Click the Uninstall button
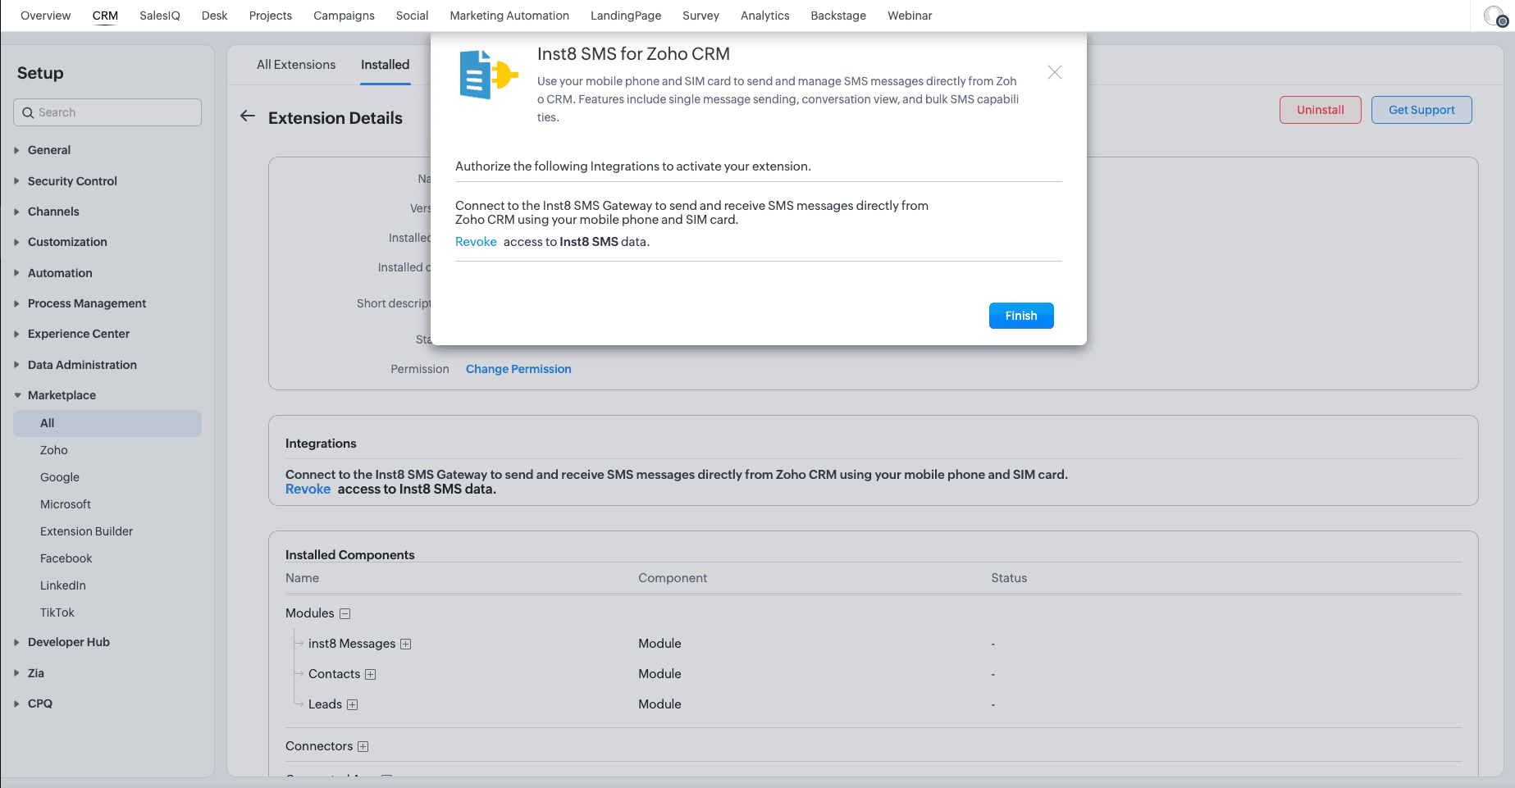This screenshot has height=788, width=1515. tap(1321, 110)
